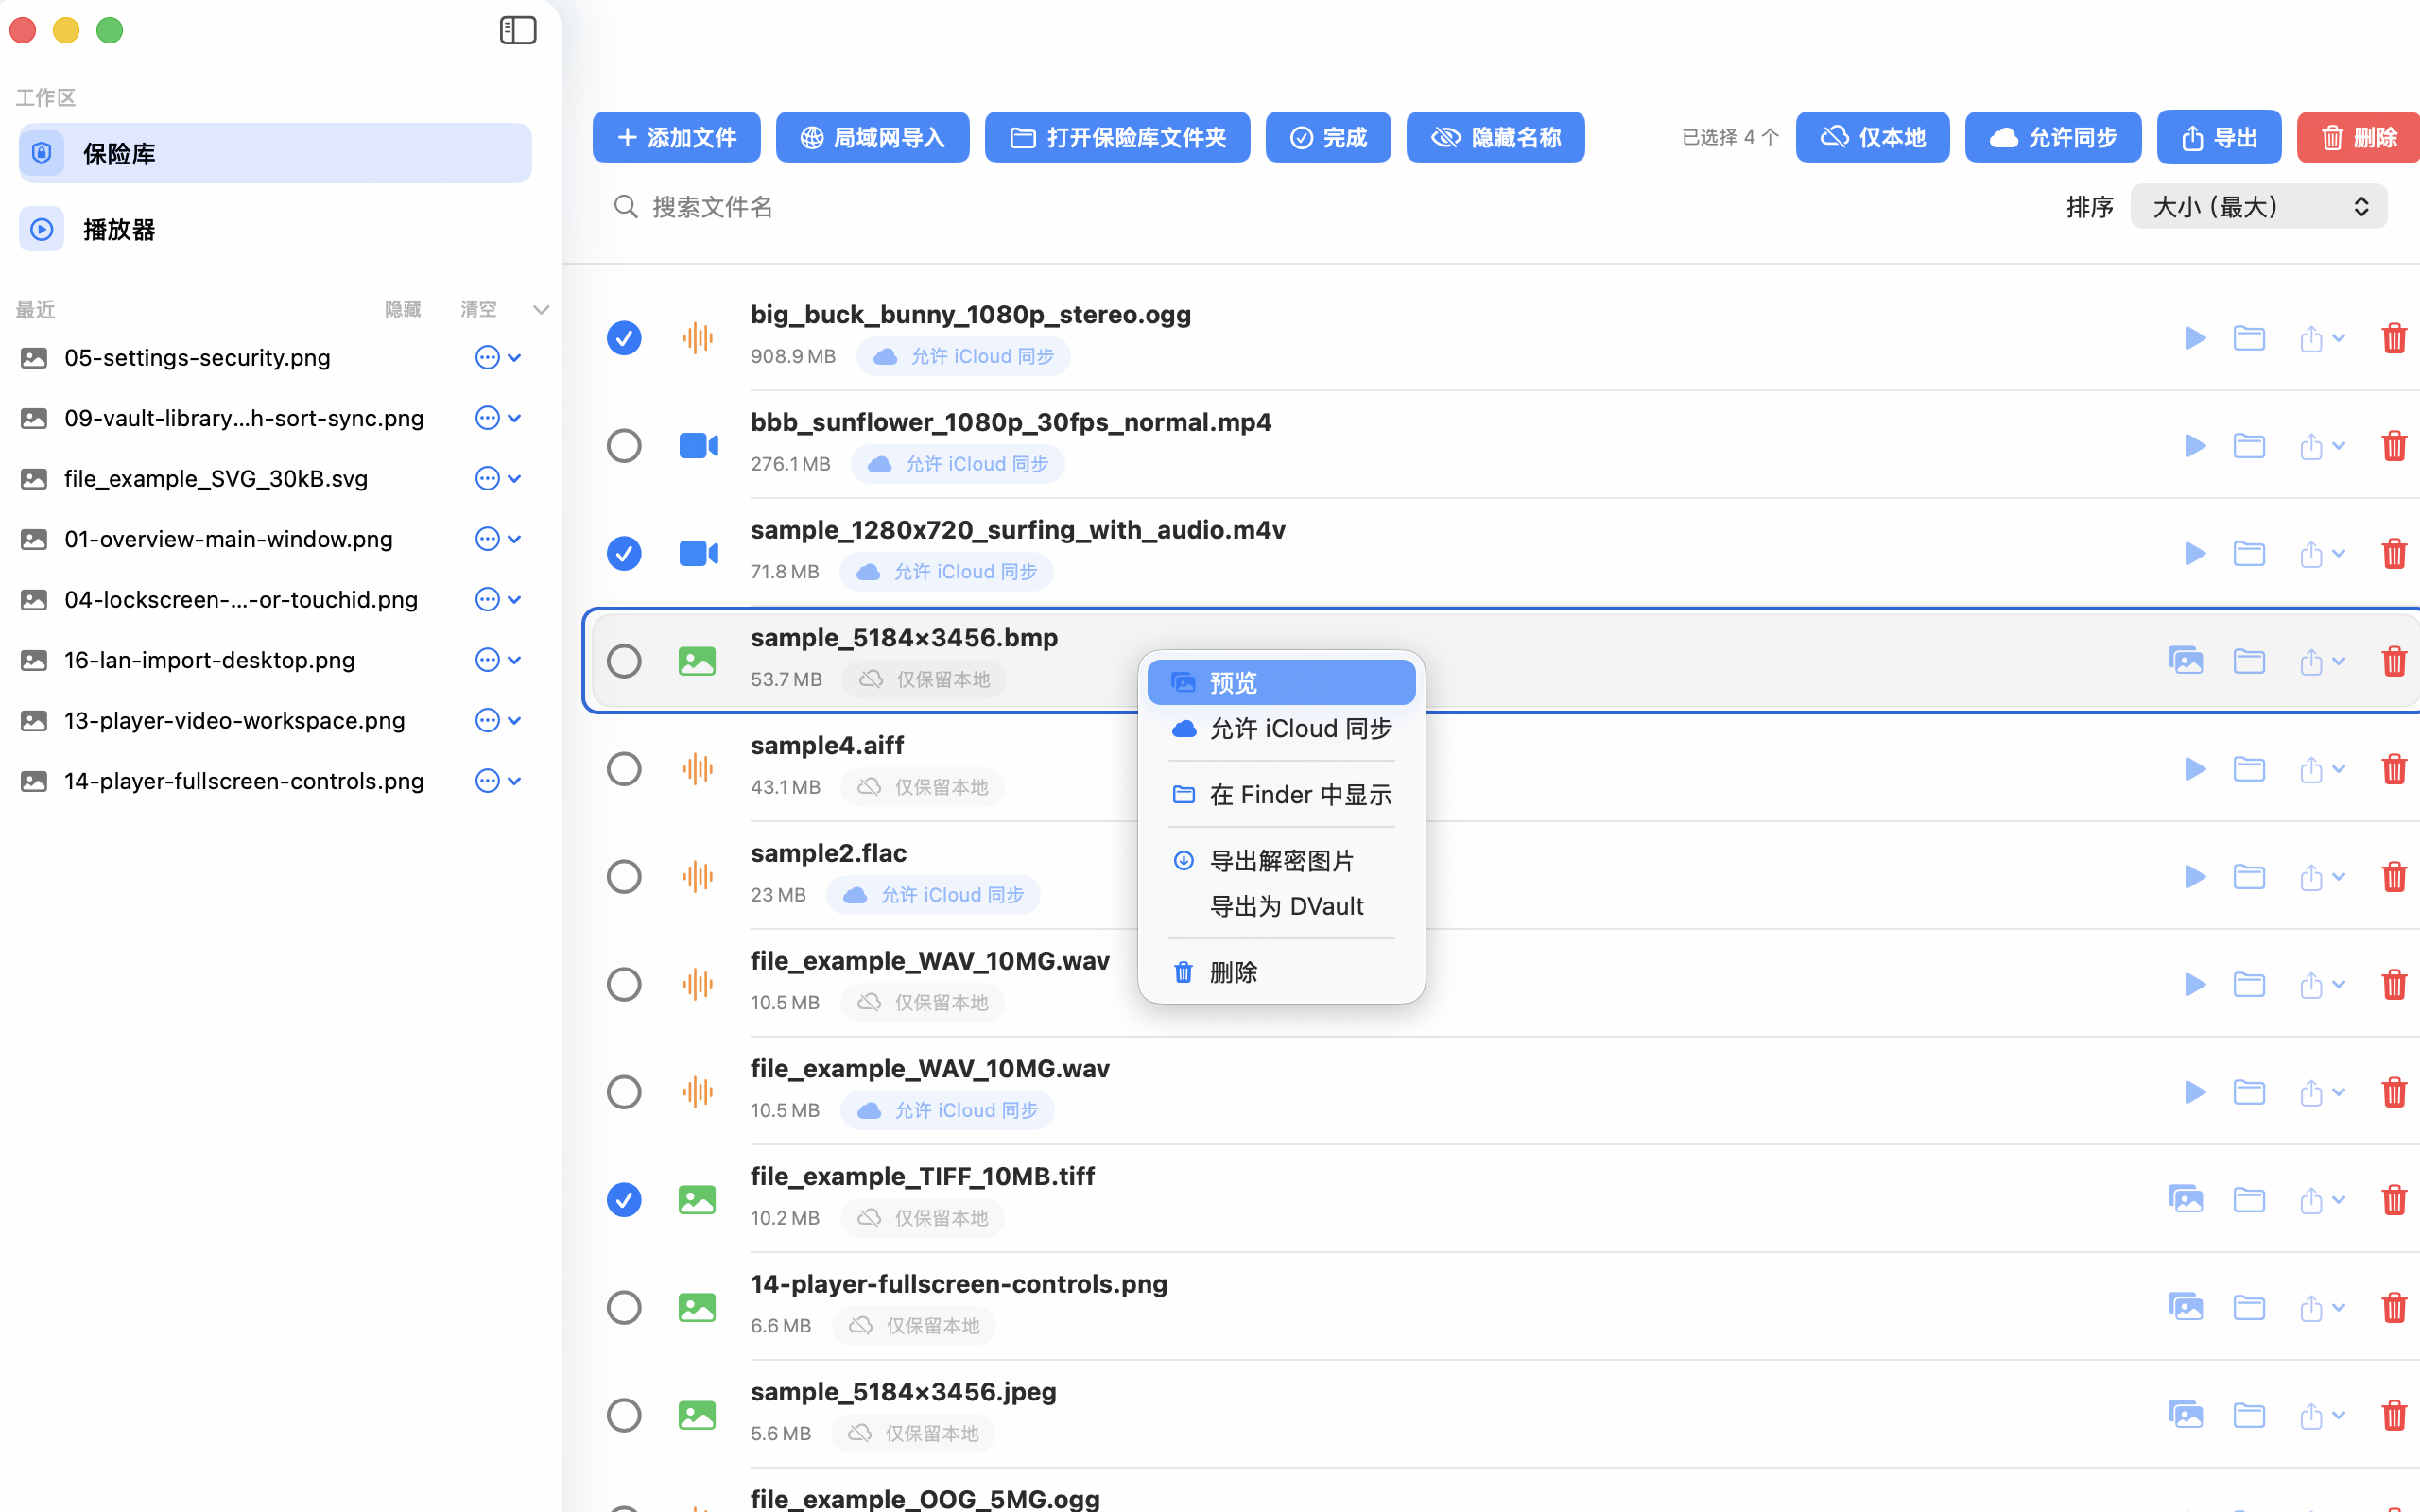The height and width of the screenshot is (1512, 2420).
Task: Set selected files to 仅本地
Action: coord(1872,137)
